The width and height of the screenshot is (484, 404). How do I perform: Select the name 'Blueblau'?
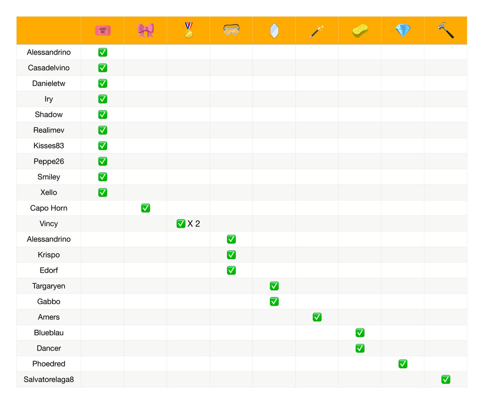(49, 333)
